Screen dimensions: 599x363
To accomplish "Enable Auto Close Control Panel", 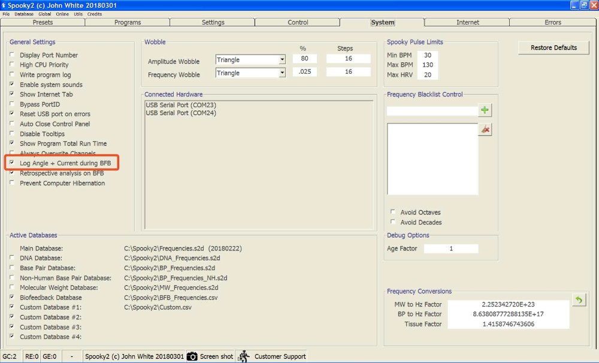I will (x=12, y=123).
